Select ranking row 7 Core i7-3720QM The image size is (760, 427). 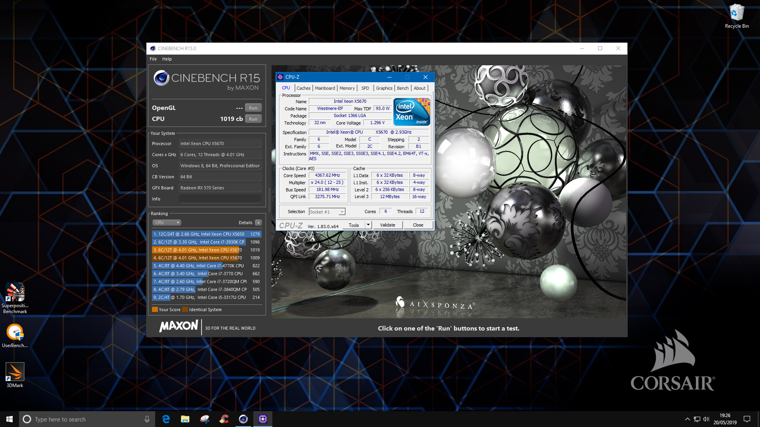click(x=206, y=282)
